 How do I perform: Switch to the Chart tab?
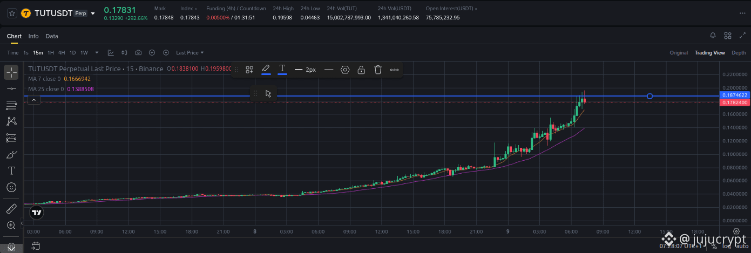coord(14,36)
